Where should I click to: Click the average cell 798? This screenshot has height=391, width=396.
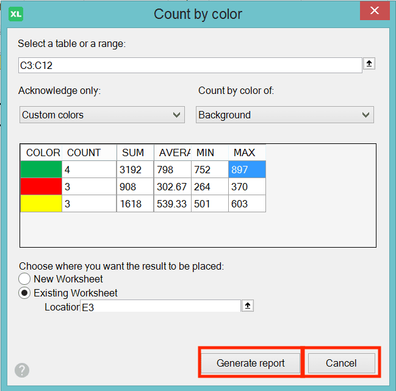coord(173,170)
